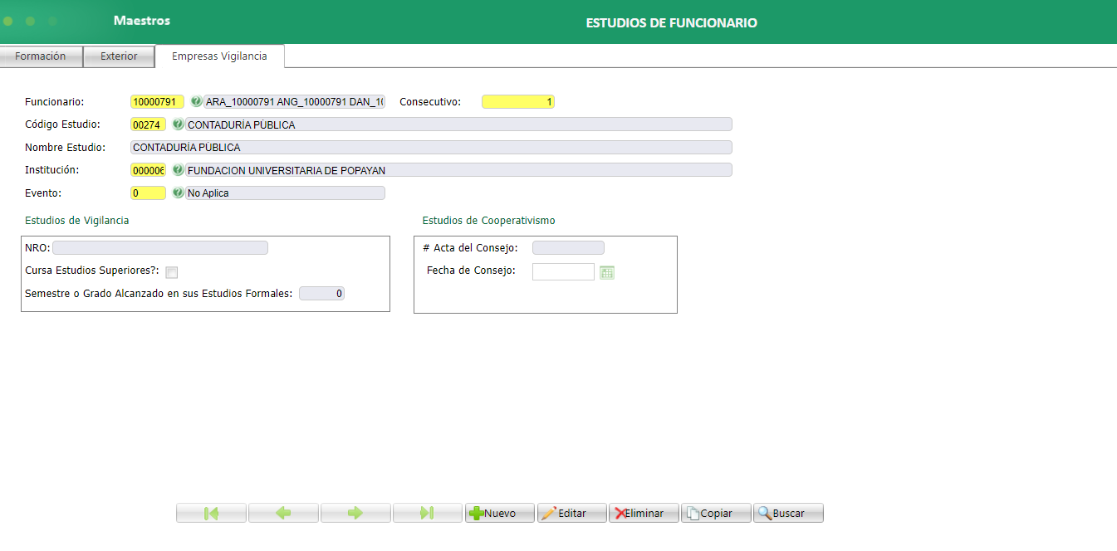Go to the first record
The height and width of the screenshot is (551, 1117).
tap(211, 513)
